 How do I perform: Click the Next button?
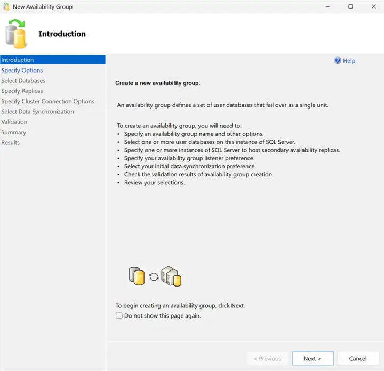pyautogui.click(x=313, y=358)
